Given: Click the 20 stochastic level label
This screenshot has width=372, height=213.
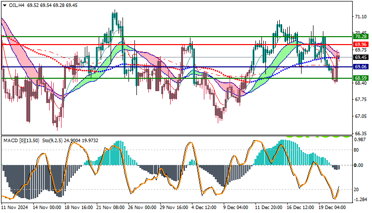Looking at the screenshot, I should (x=356, y=190).
